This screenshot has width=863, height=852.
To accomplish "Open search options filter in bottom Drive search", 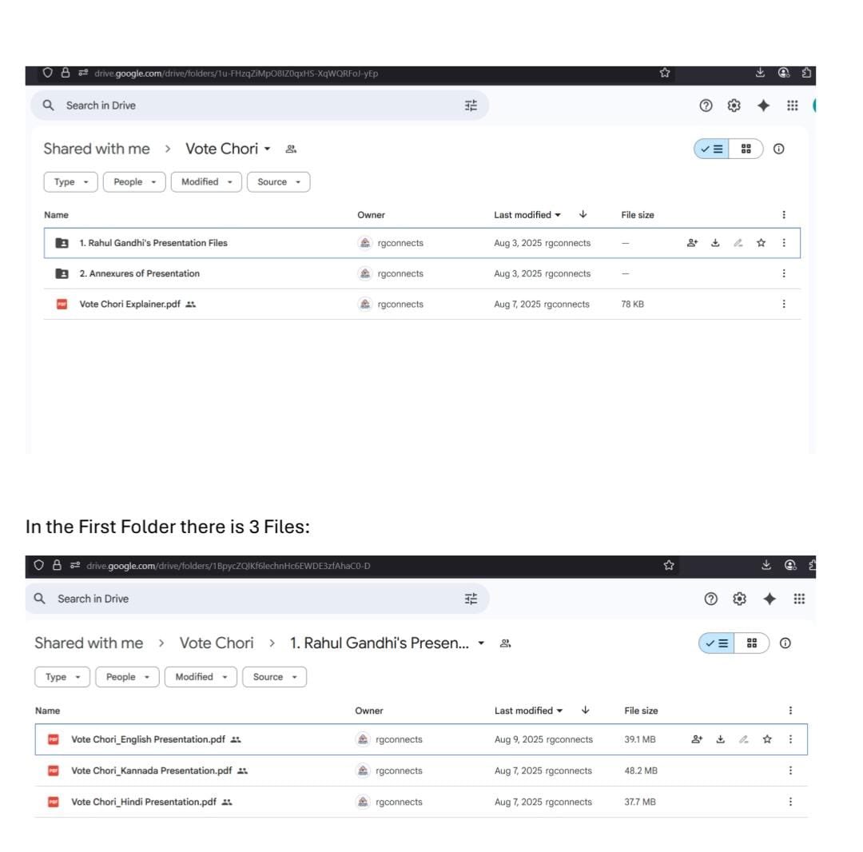I will click(x=471, y=599).
